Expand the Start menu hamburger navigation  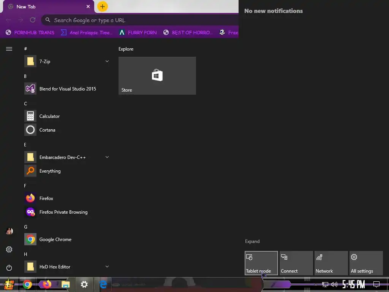point(9,49)
